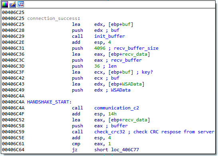Click buf variable in lea edx at 00406C25
Image resolution: width=218 pixels, height=156 pixels.
[x=126, y=24]
